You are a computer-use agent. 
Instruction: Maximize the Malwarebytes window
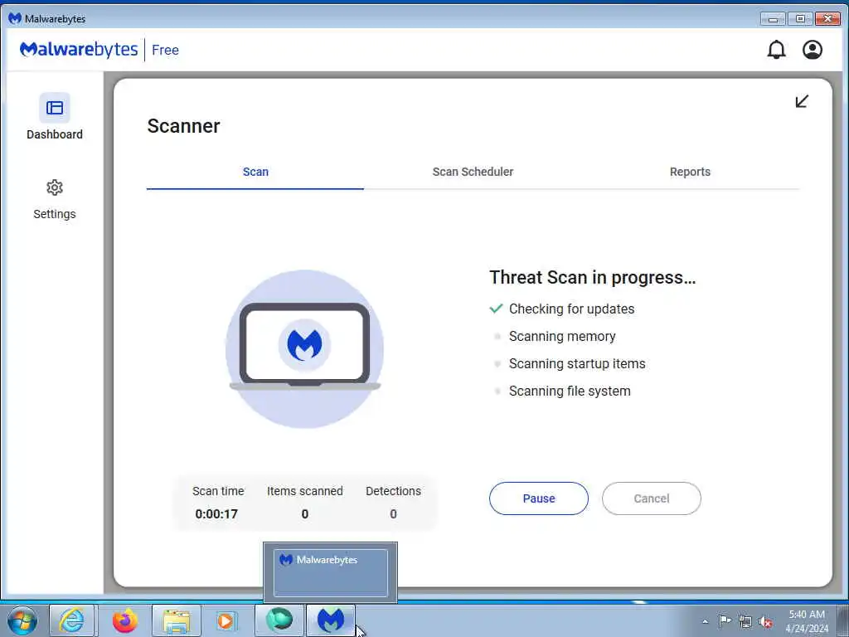[x=800, y=19]
